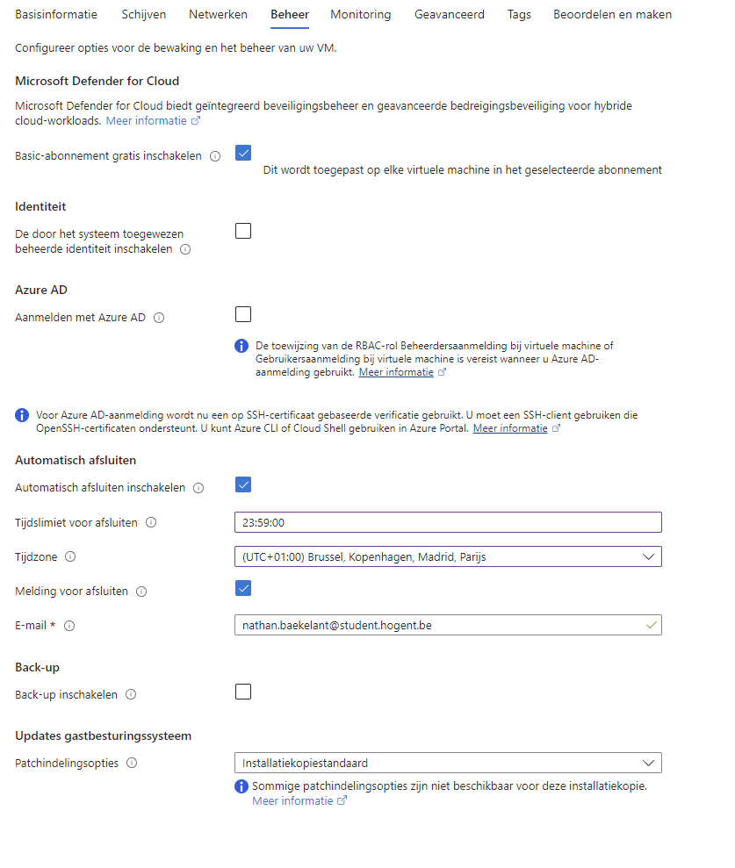The width and height of the screenshot is (735, 868).
Task: Click info icon next to Automatisch afsluiten inschakelen
Action: pos(198,488)
